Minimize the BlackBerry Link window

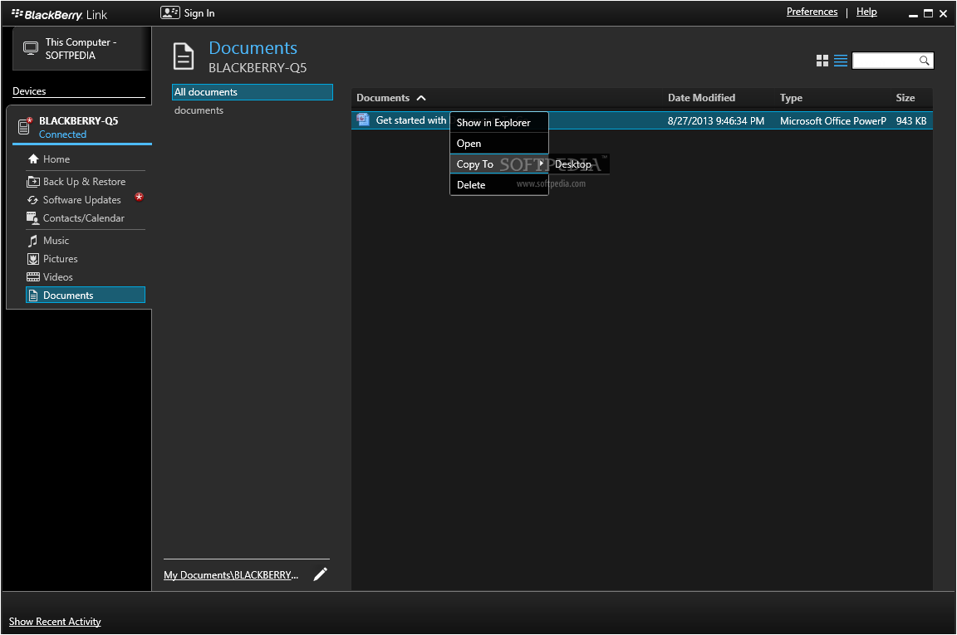tap(914, 14)
